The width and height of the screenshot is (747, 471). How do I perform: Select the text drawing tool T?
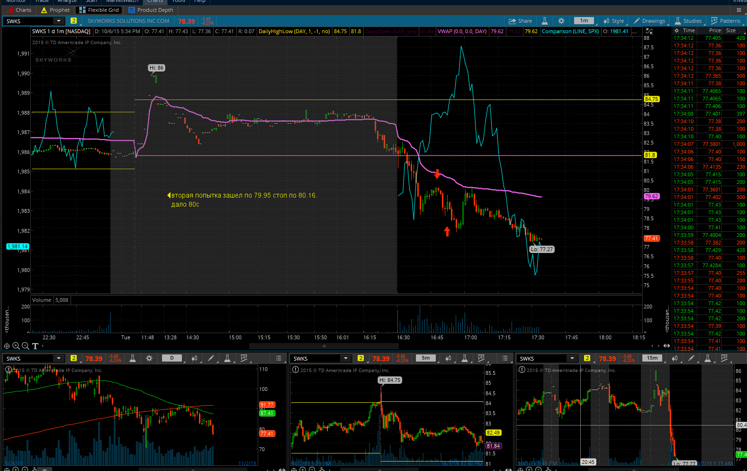pyautogui.click(x=35, y=346)
